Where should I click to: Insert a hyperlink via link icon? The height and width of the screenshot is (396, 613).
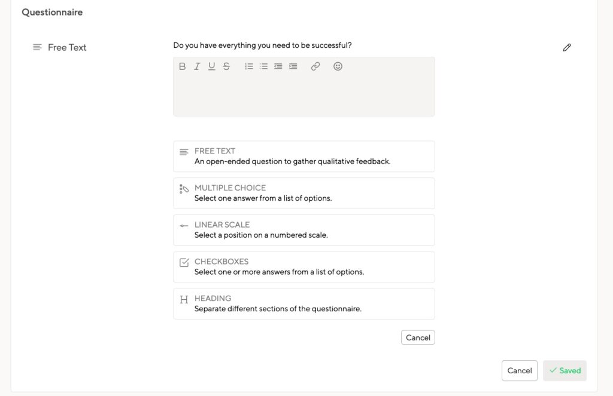315,66
